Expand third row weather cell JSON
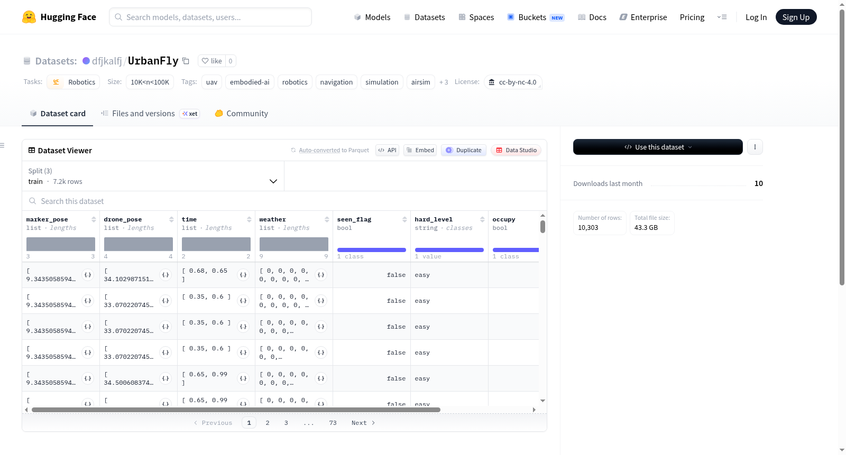This screenshot has width=846, height=455. pos(321,327)
